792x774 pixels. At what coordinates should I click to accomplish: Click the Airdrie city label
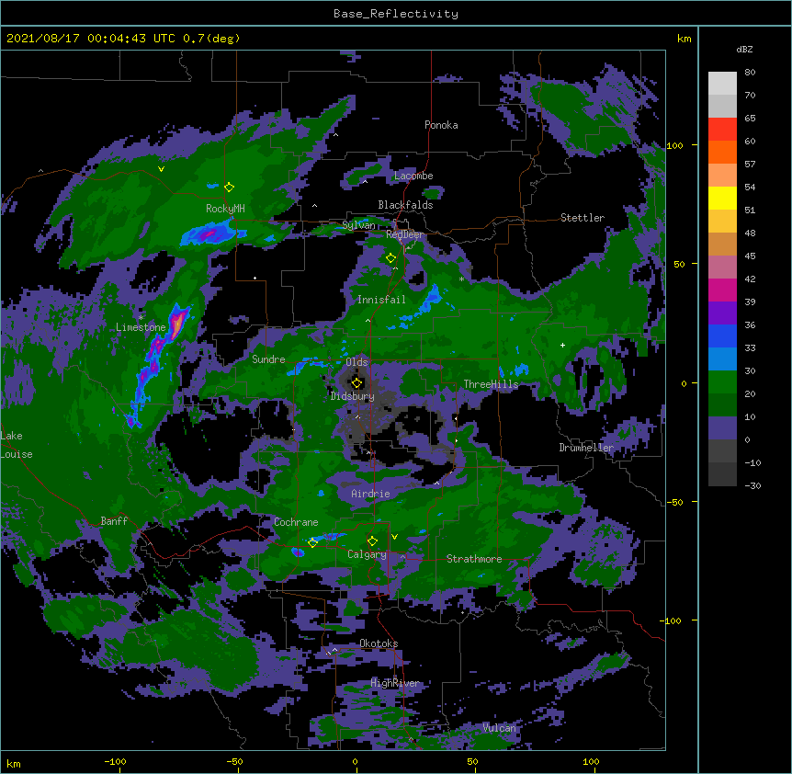point(371,494)
